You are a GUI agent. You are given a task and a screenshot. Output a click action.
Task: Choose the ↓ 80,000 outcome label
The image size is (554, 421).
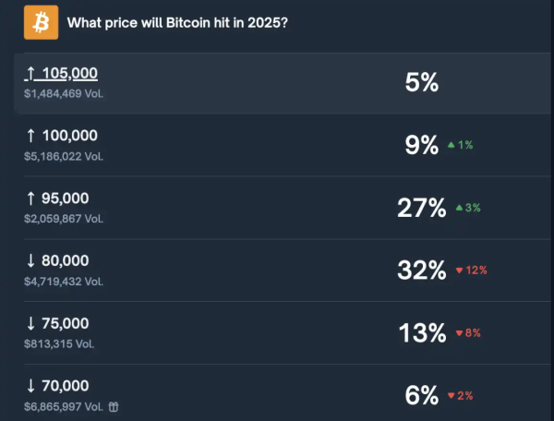pyautogui.click(x=57, y=260)
